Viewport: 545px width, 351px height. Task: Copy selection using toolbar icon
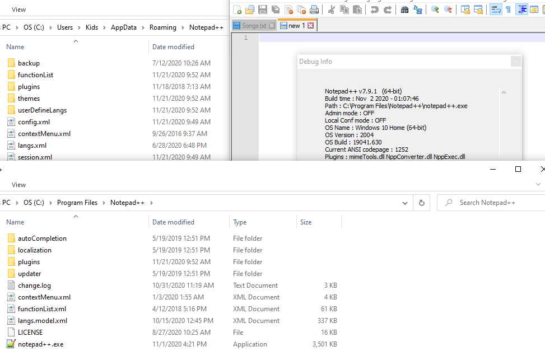(x=344, y=10)
